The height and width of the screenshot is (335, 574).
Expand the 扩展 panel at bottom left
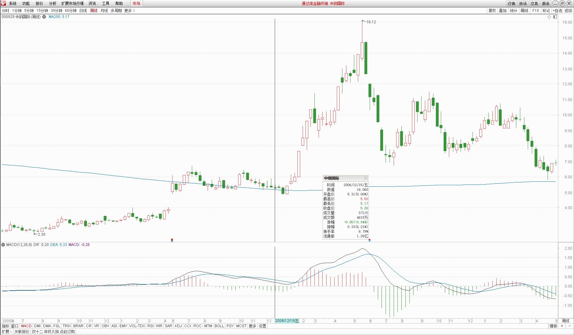tap(7, 332)
